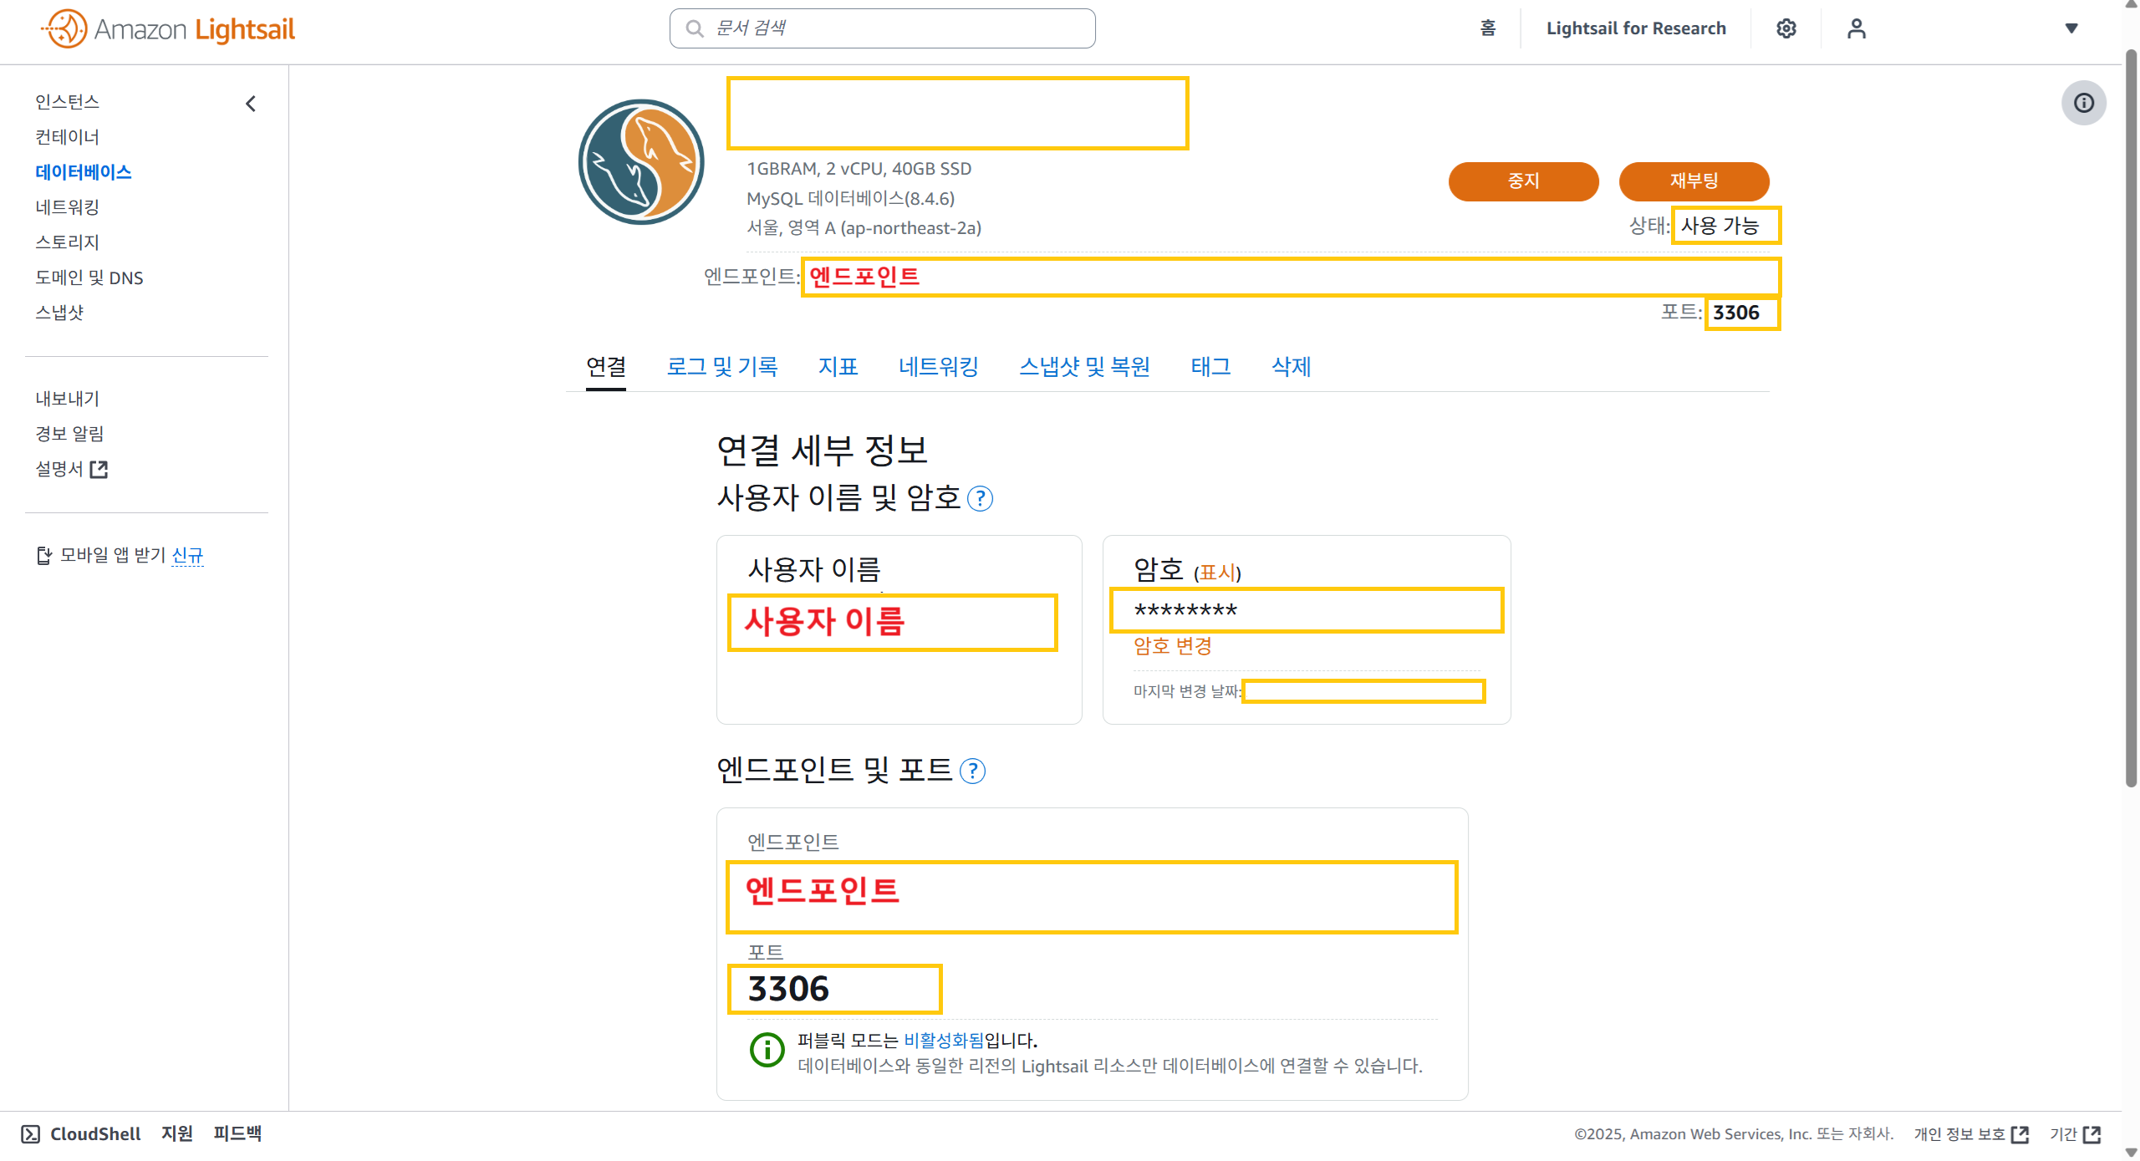Click the Amazon Lightsail logo
2140x1161 pixels.
(168, 29)
